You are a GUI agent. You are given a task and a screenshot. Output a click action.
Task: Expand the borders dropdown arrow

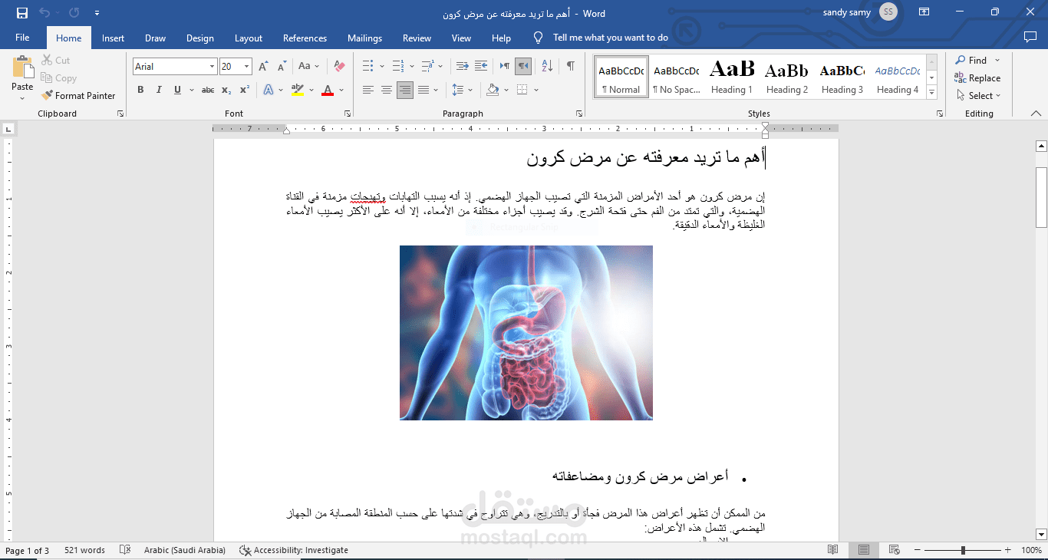point(536,90)
